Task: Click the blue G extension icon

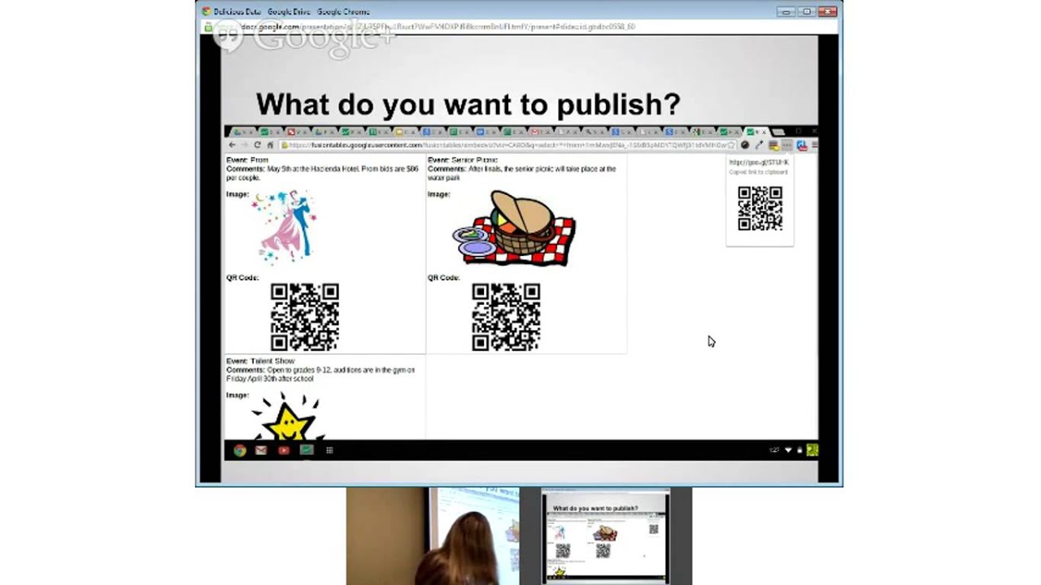Action: coord(802,145)
